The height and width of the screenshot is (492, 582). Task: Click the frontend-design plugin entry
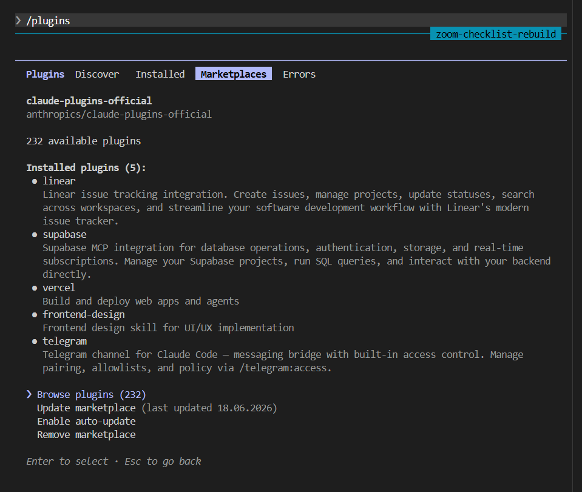(84, 315)
